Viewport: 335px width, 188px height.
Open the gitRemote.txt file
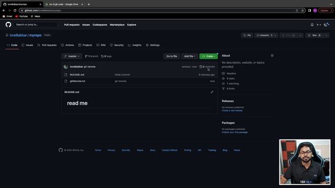[77, 81]
